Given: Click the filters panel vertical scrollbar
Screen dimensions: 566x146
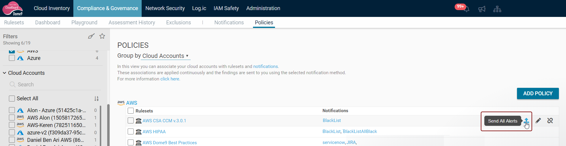Looking at the screenshot, I should click(x=108, y=125).
